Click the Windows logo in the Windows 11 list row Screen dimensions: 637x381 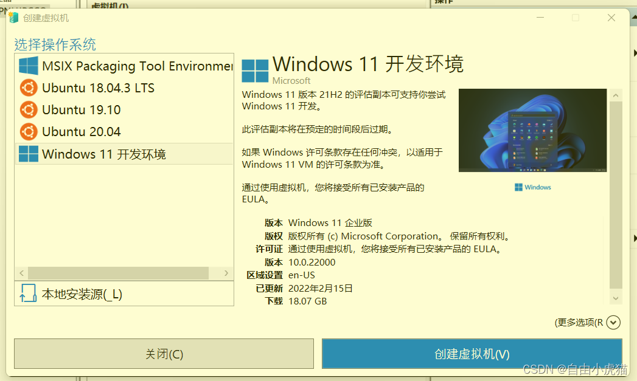pyautogui.click(x=29, y=154)
